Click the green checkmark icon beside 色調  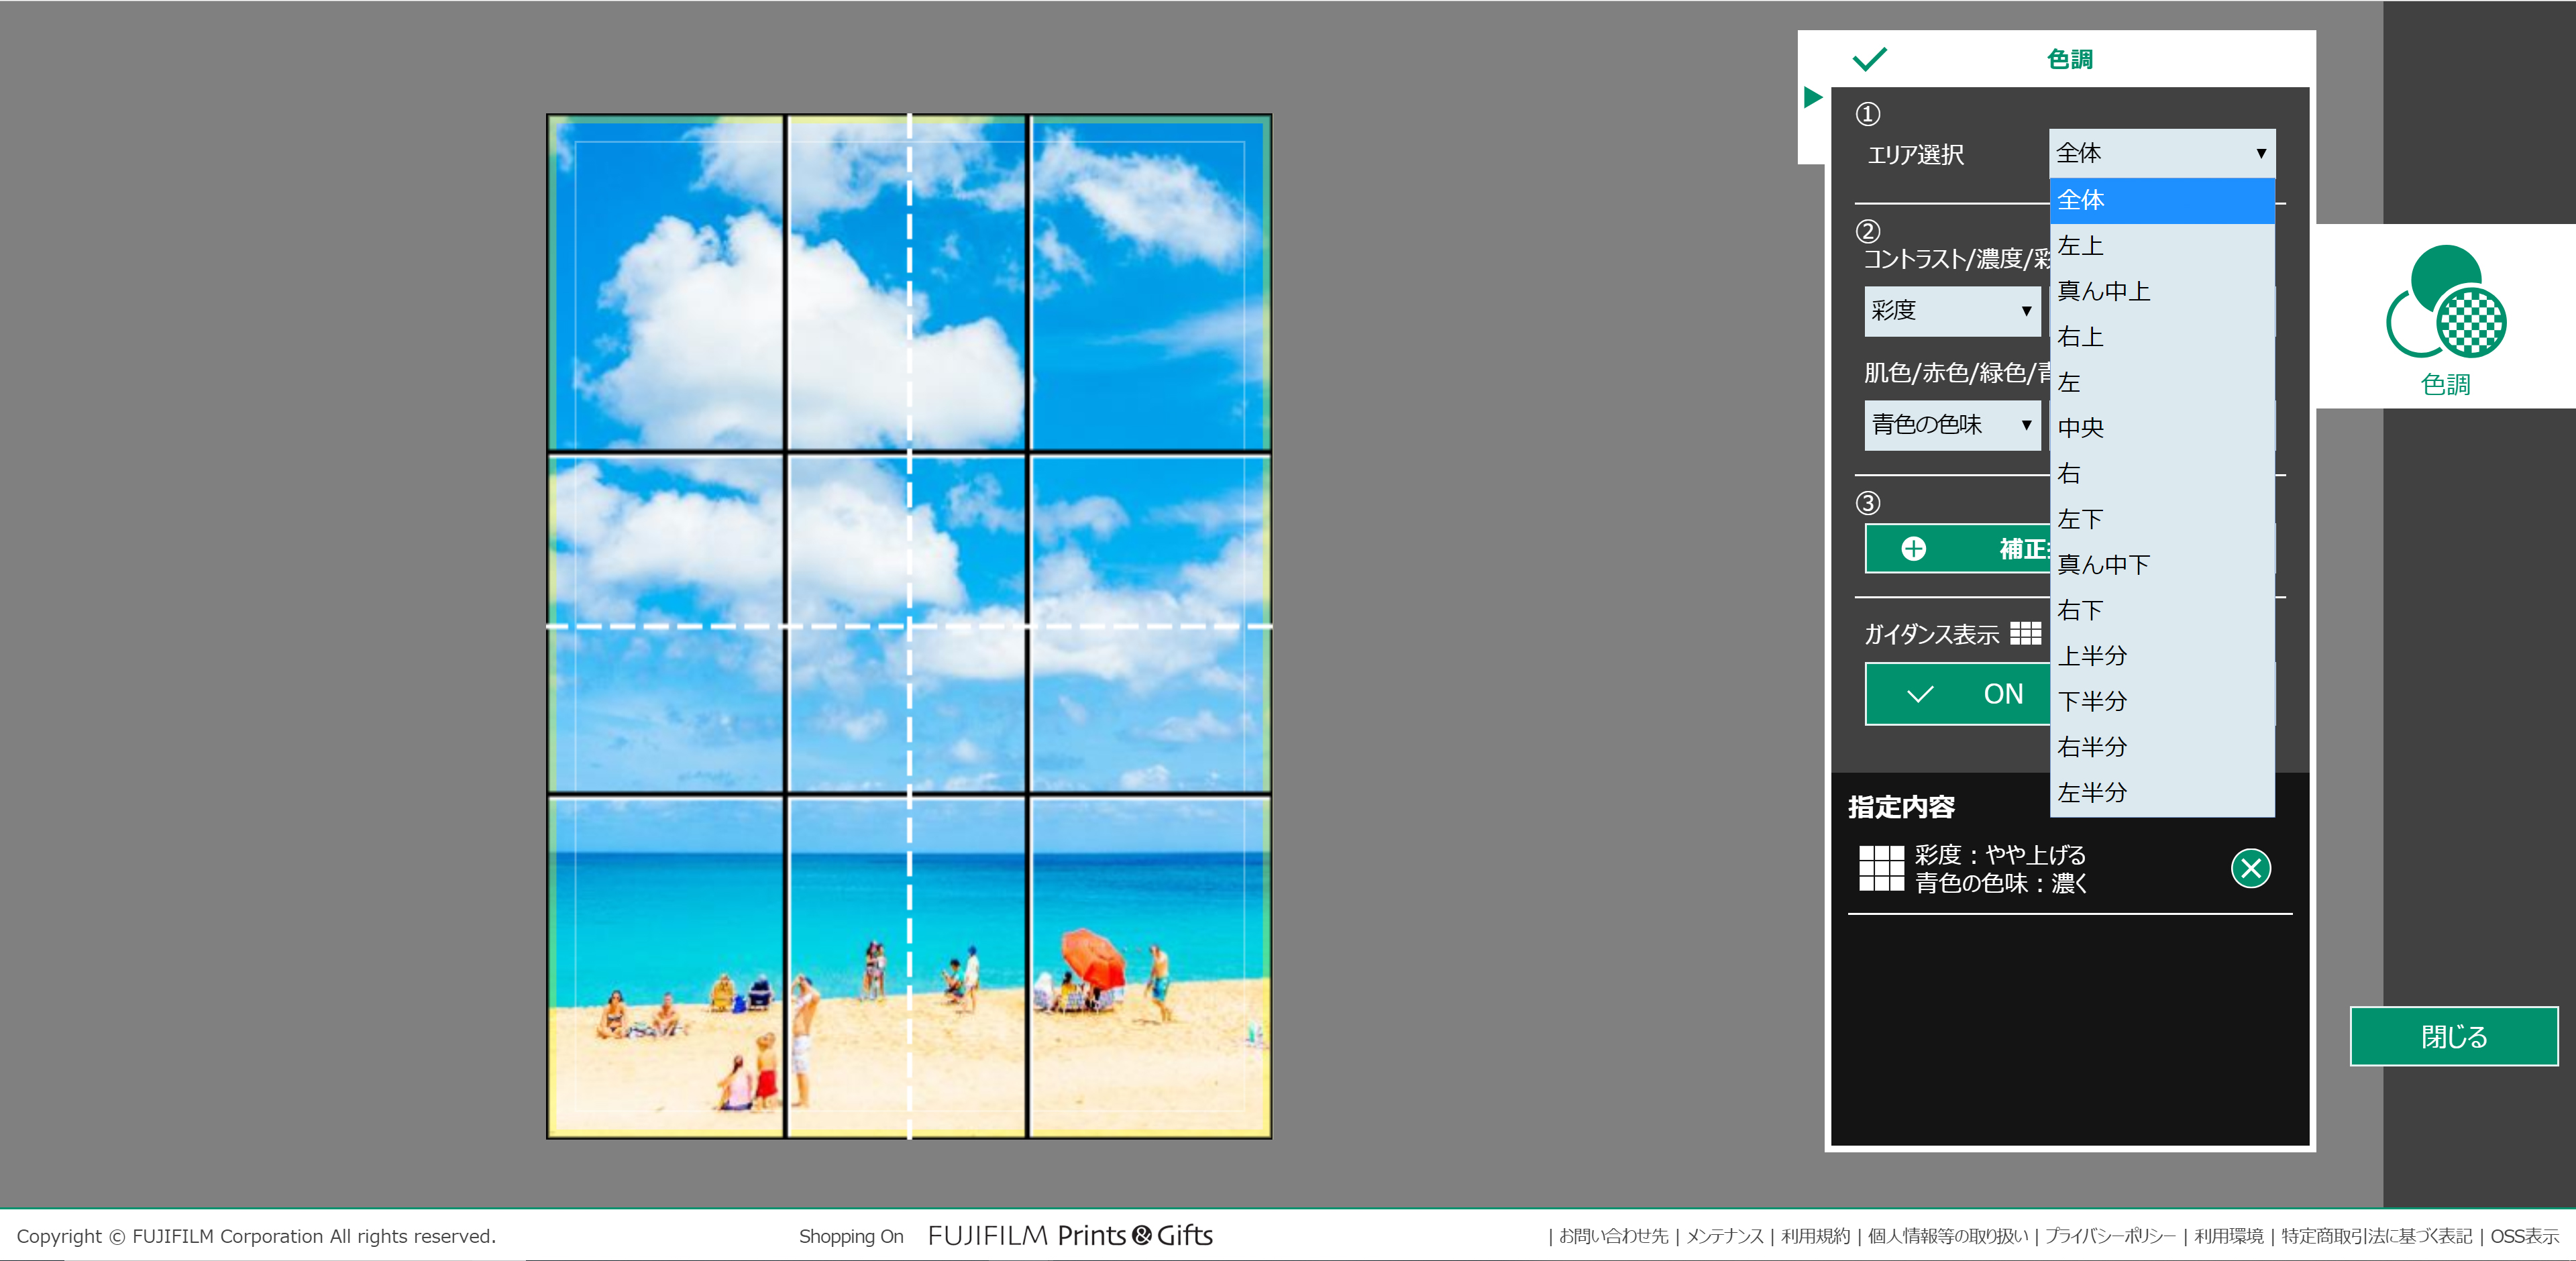(x=1868, y=59)
